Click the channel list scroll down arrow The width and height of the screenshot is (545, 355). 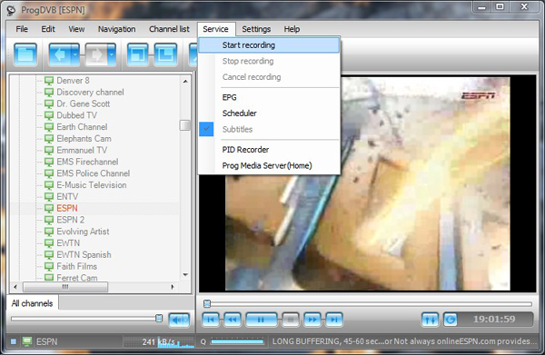coord(185,275)
